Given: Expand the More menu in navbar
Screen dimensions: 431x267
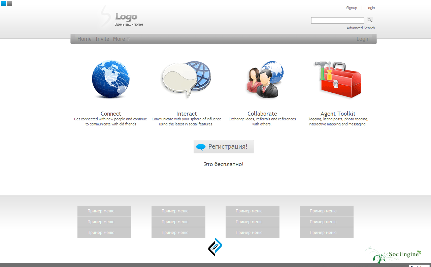Looking at the screenshot, I should tap(121, 39).
